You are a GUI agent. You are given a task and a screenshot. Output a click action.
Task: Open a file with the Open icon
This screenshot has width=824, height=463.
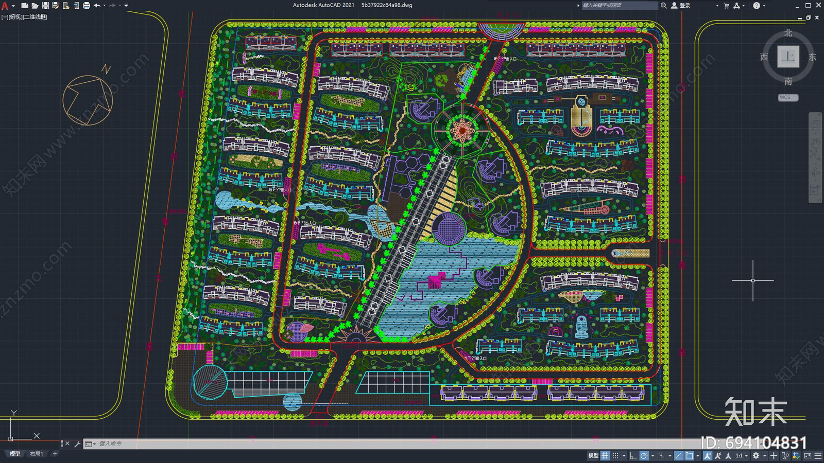(x=35, y=6)
